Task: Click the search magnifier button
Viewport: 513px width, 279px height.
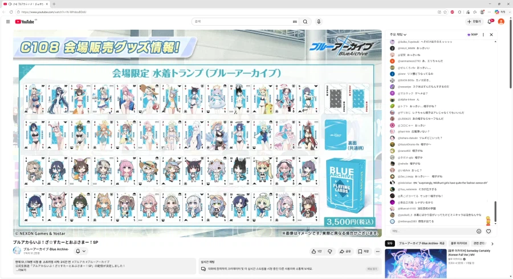Action: pos(305,22)
